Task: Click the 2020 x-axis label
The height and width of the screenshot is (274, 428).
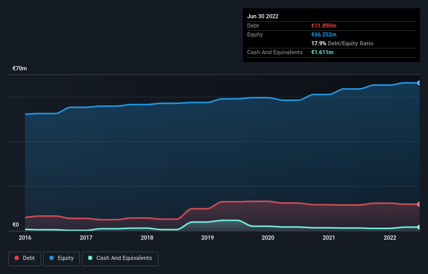Action: [x=268, y=238]
